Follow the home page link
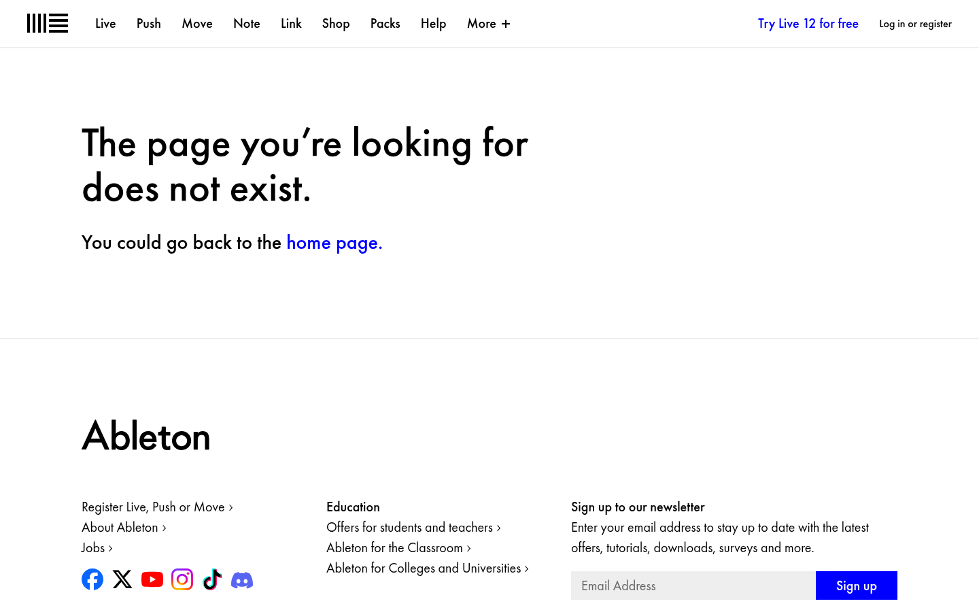The height and width of the screenshot is (612, 979). click(x=334, y=243)
